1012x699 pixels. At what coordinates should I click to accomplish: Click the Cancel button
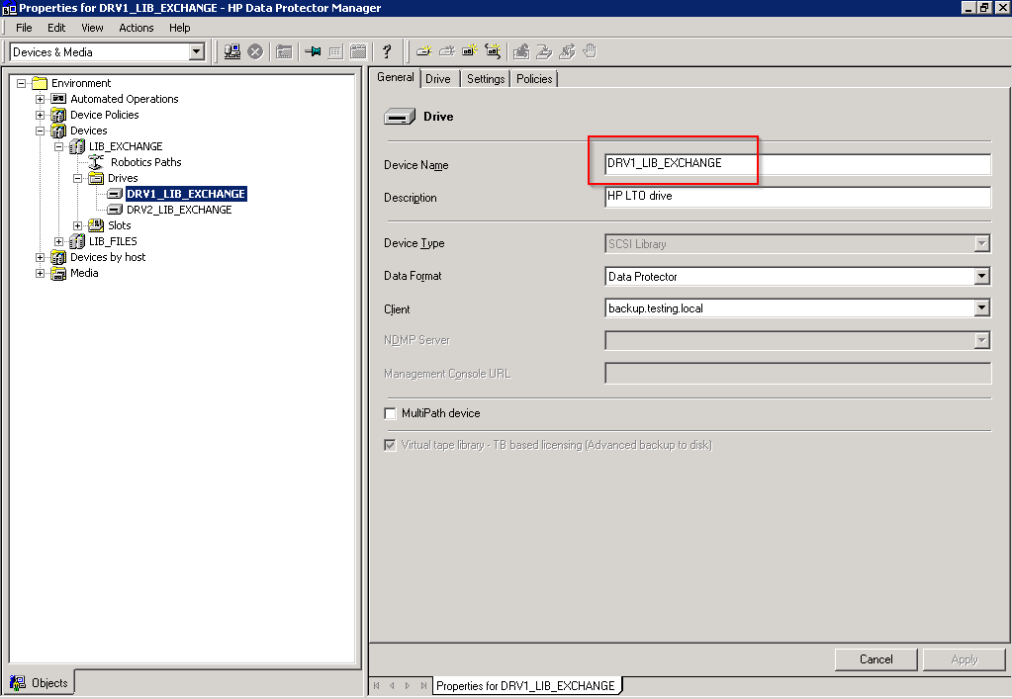(x=875, y=659)
